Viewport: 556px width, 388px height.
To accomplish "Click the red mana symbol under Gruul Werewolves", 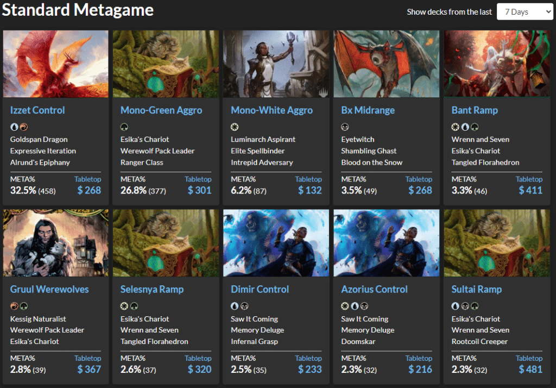I will click(x=14, y=306).
